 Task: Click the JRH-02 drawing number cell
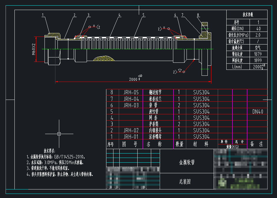[x=131, y=130]
